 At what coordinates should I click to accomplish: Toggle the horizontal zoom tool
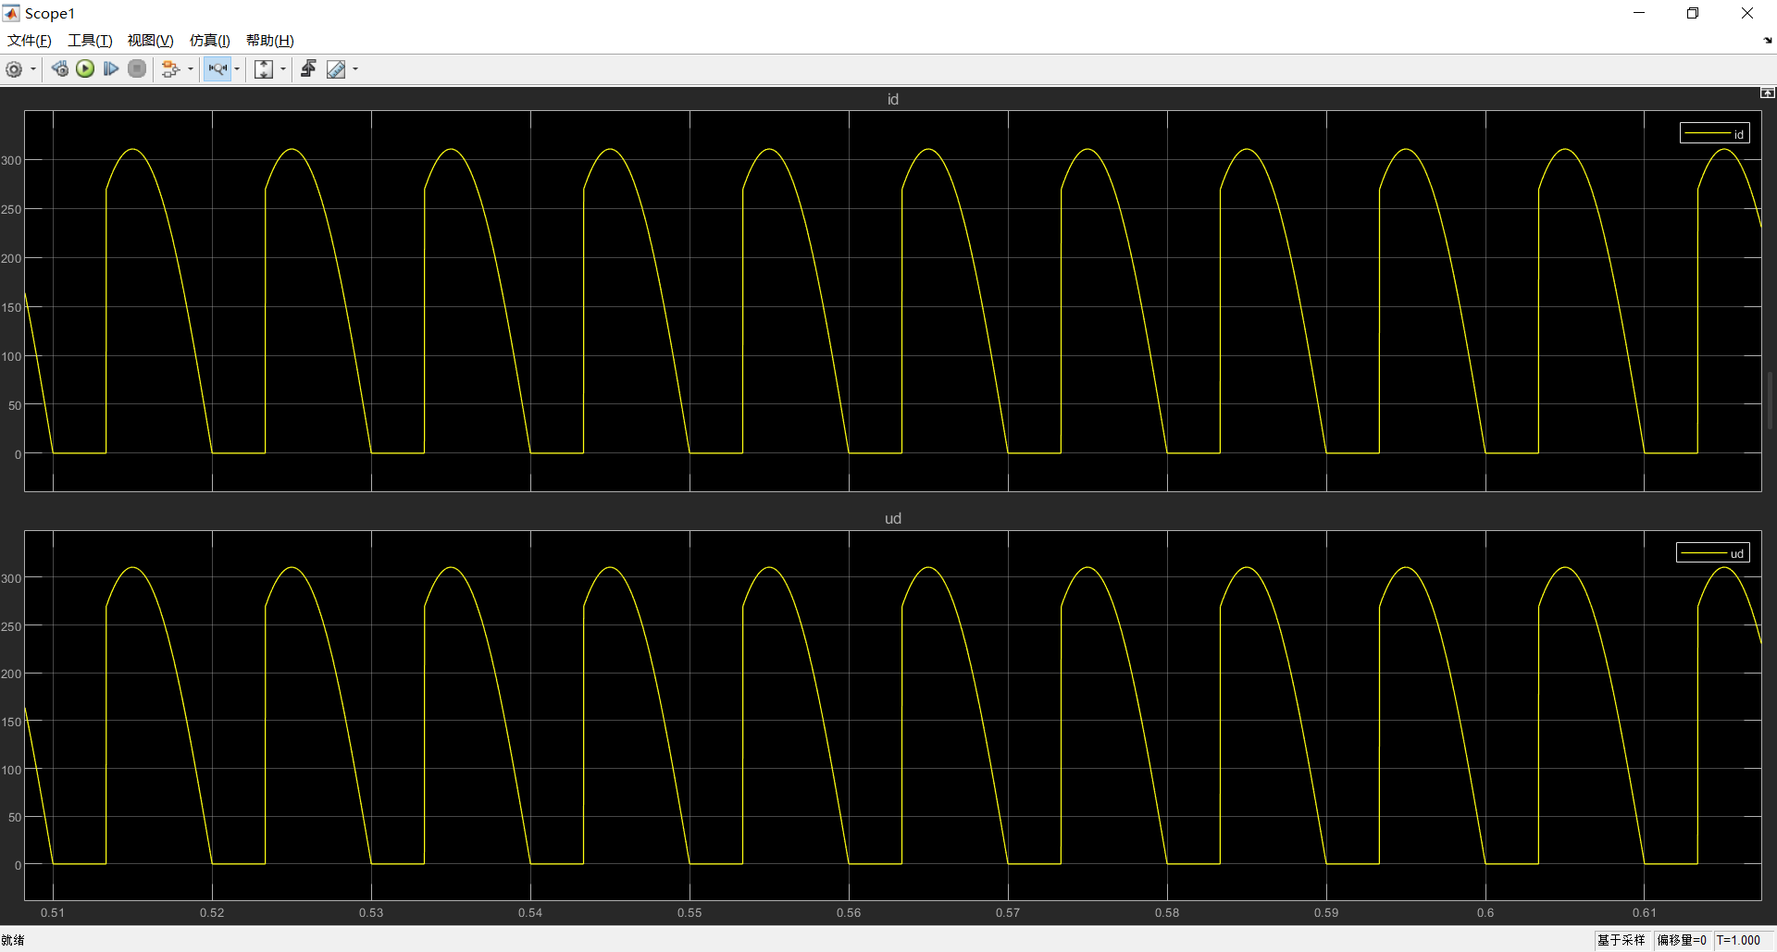pos(217,69)
